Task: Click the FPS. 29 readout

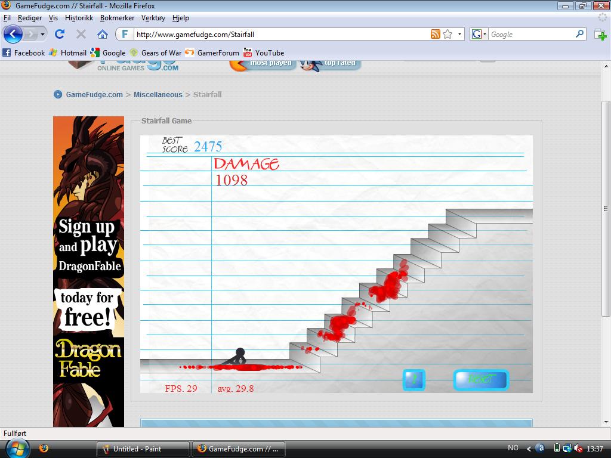Action: [x=181, y=388]
